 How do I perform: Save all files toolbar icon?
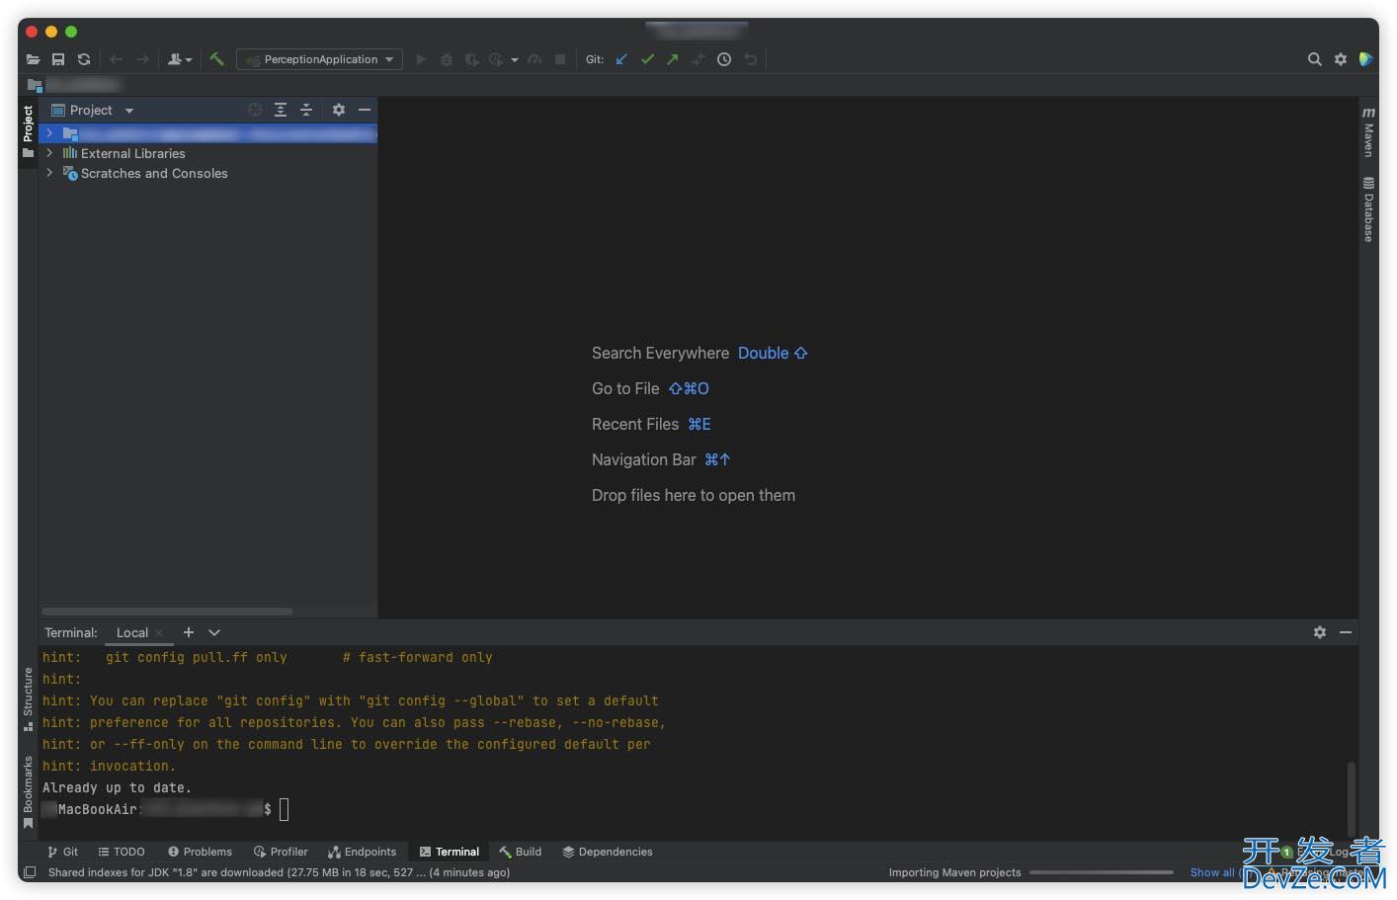[x=58, y=59]
